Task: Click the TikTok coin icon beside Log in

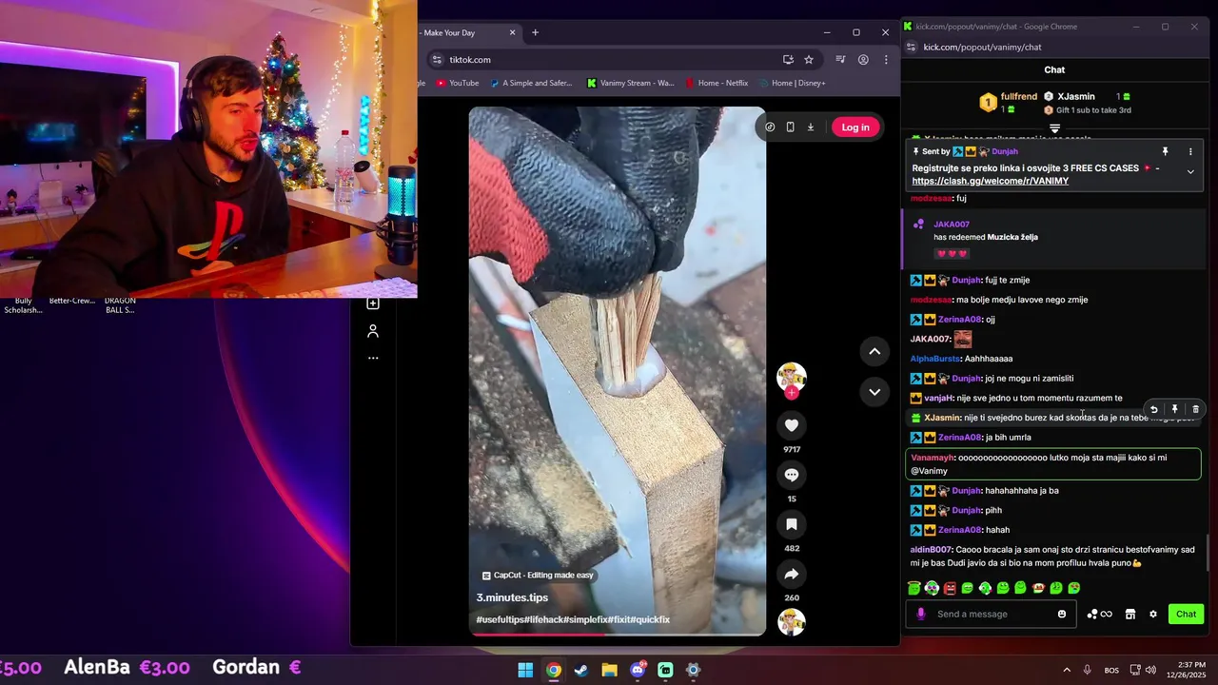Action: 770,127
